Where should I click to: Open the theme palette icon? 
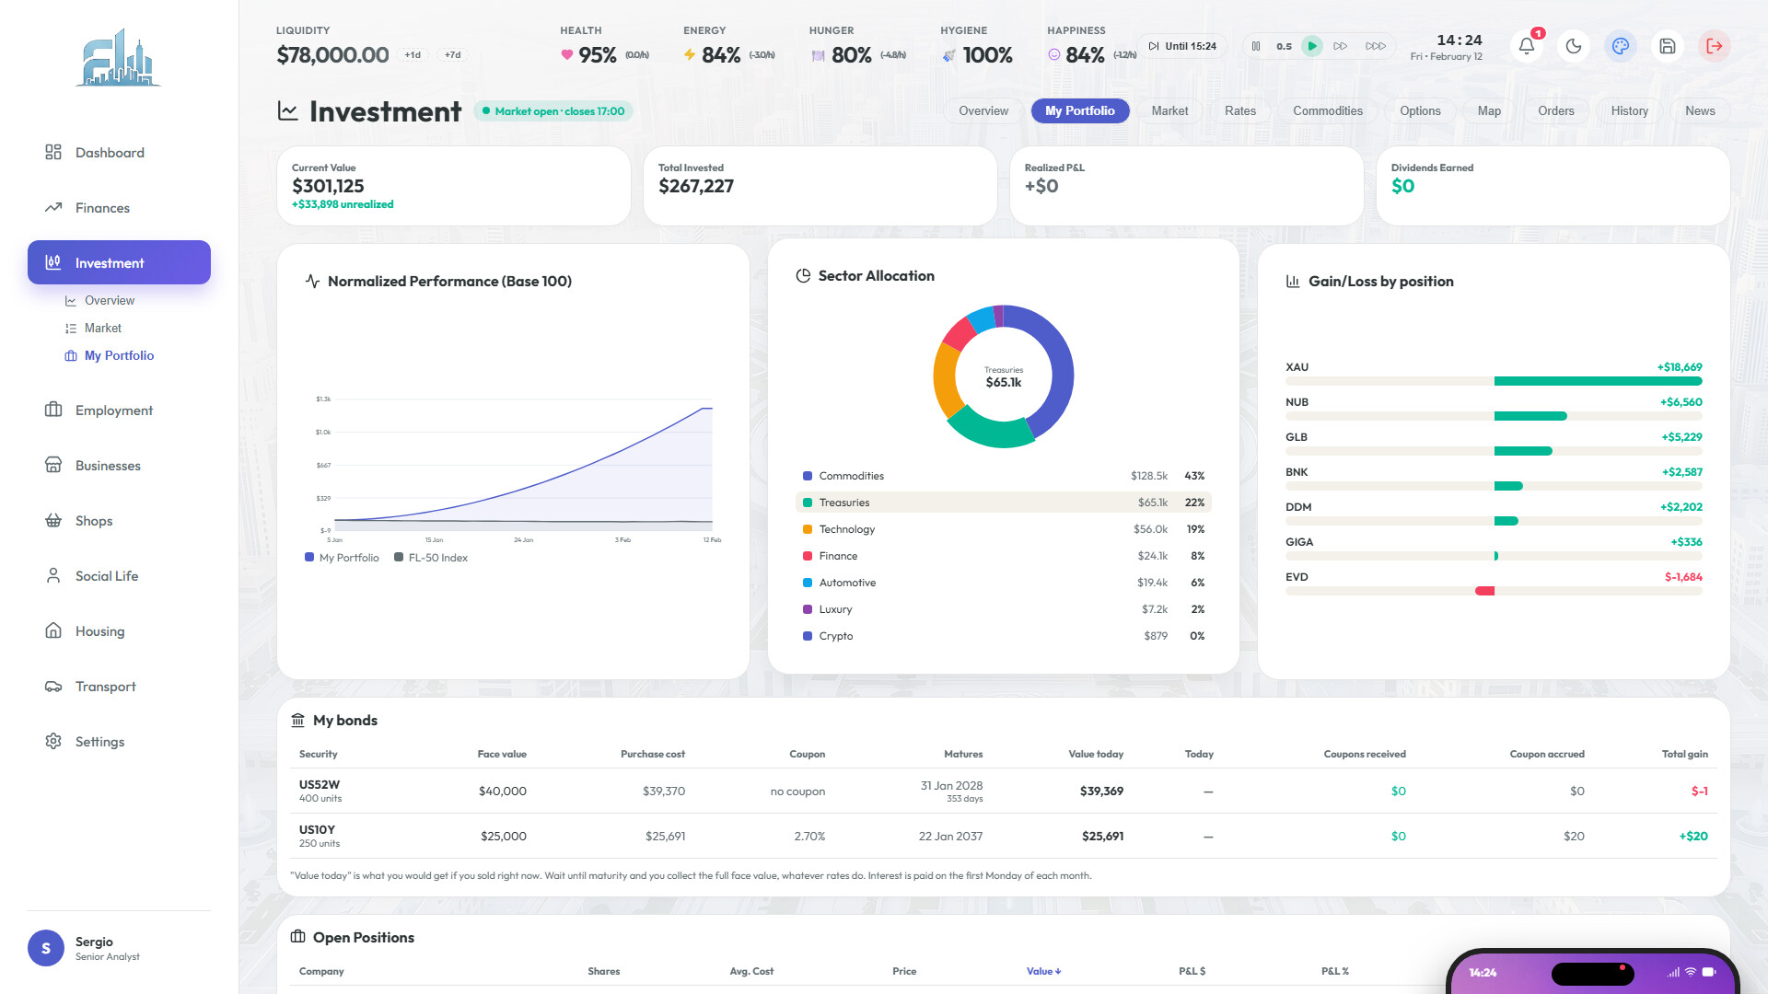pyautogui.click(x=1621, y=46)
